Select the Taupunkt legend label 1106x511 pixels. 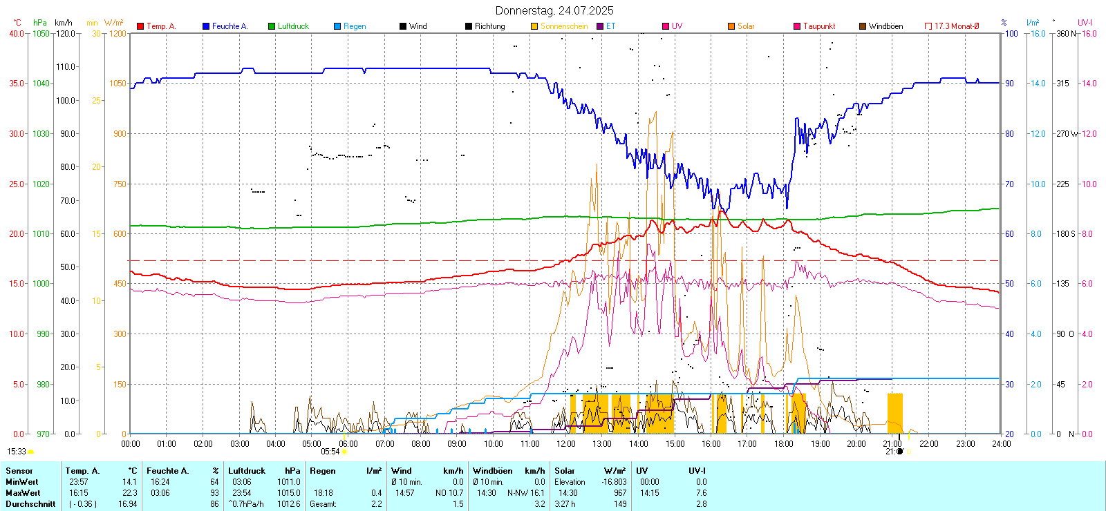[x=819, y=26]
